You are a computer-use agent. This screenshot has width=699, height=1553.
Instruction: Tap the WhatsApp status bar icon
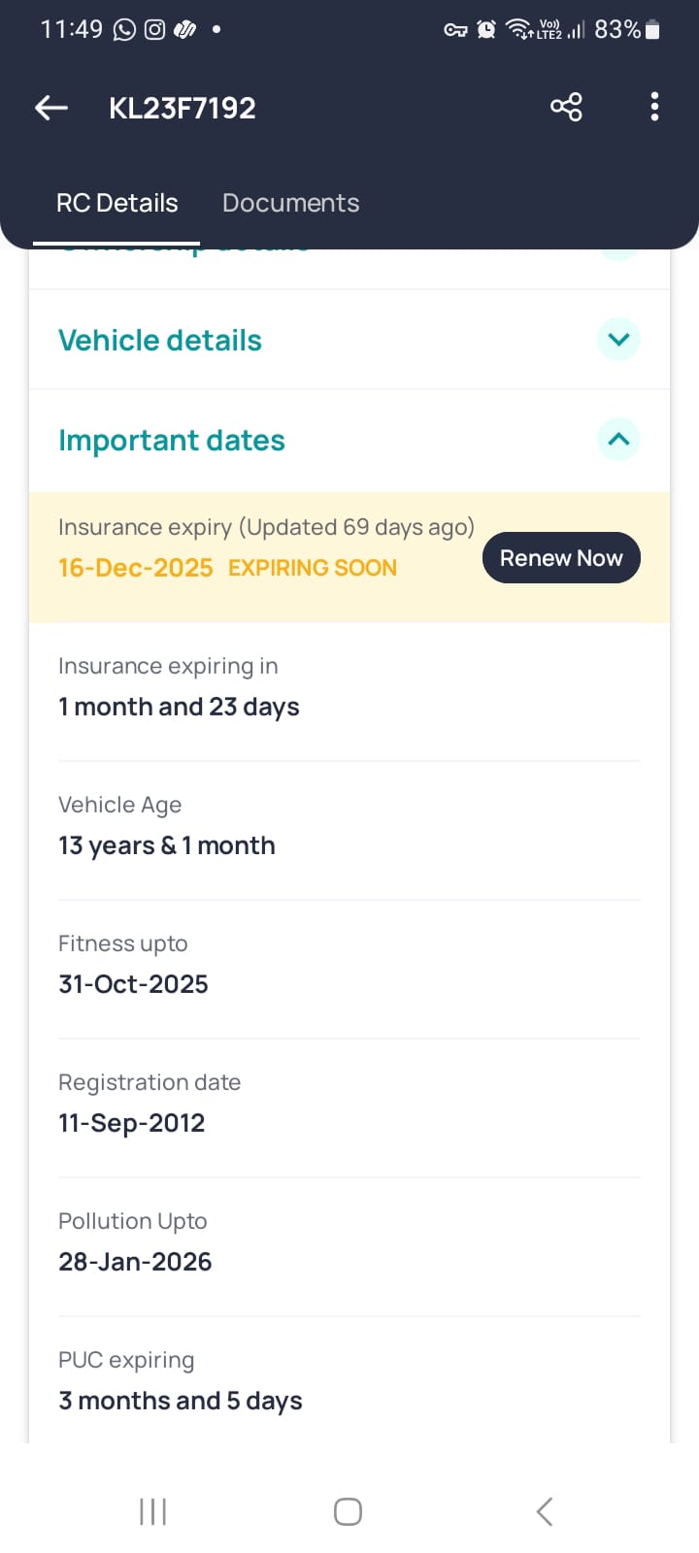[x=124, y=30]
